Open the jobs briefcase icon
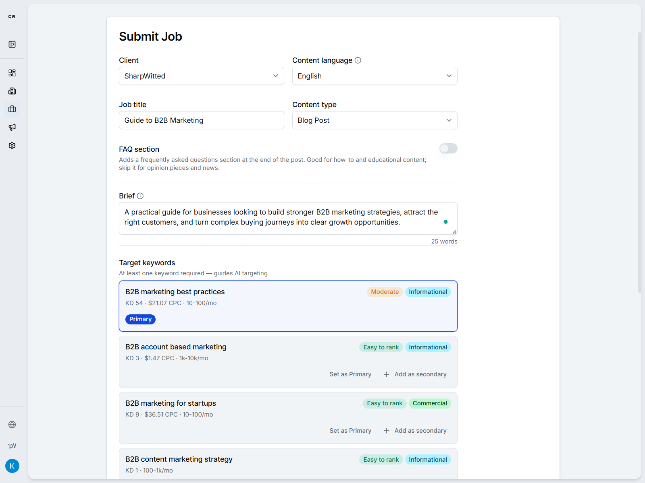645x483 pixels. (12, 109)
